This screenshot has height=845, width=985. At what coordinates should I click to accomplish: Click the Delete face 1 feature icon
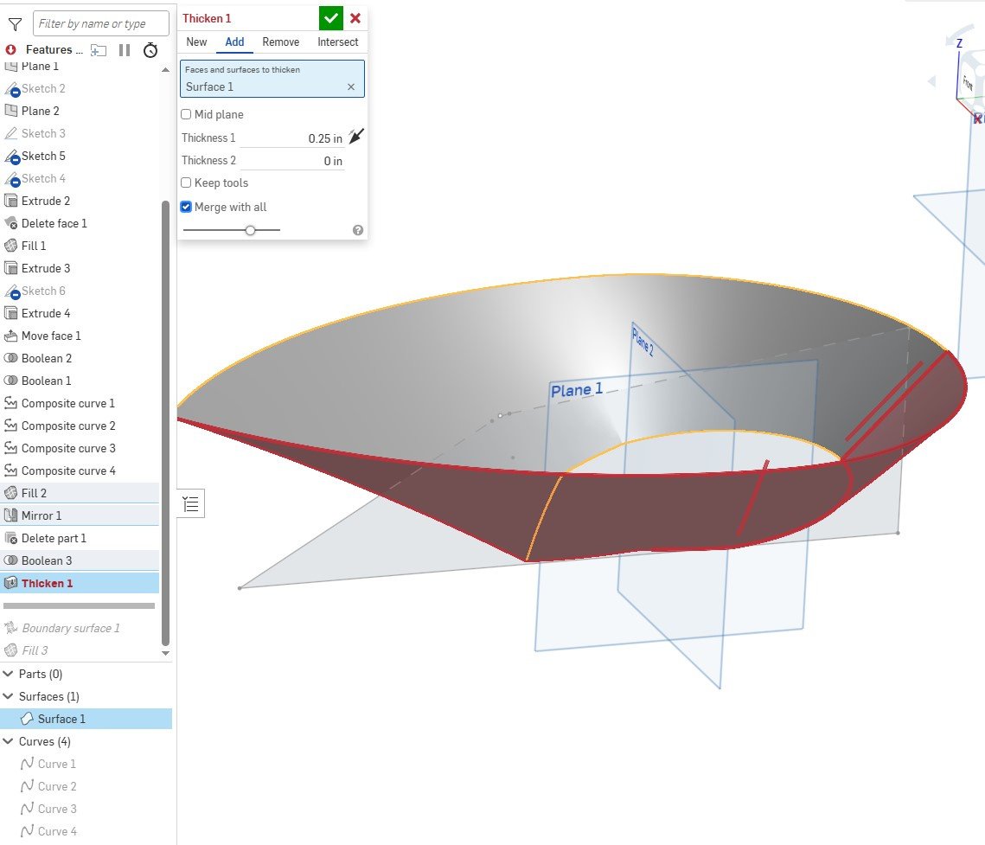pos(10,224)
